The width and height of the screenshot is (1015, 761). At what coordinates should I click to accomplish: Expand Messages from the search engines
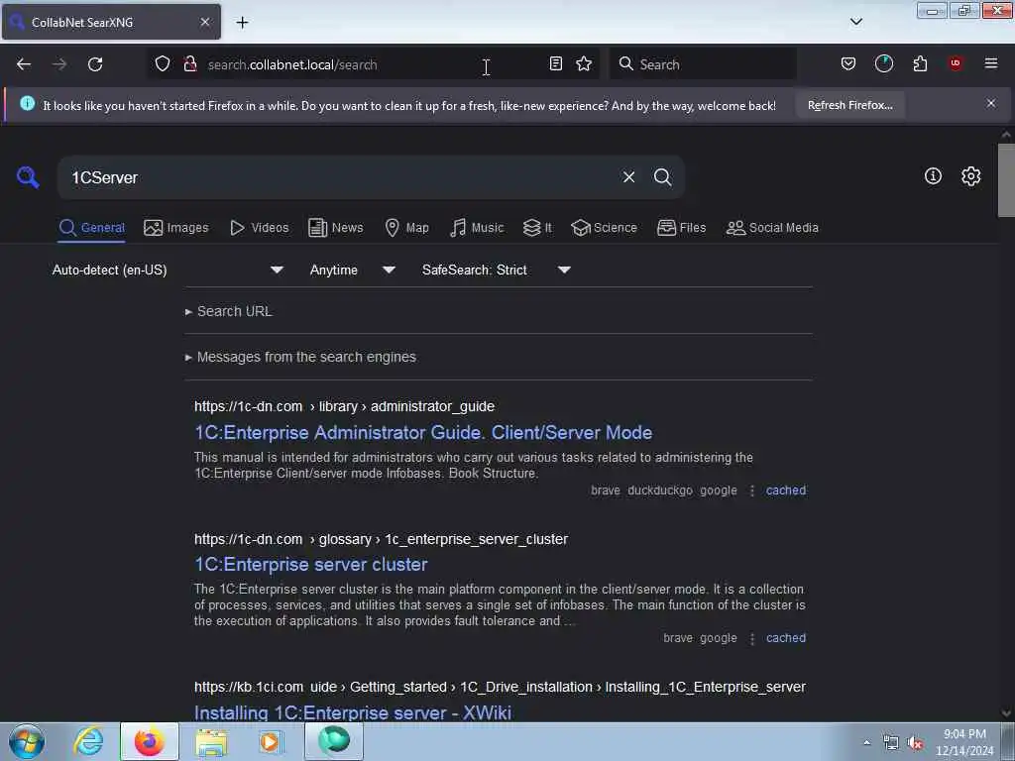(300, 357)
